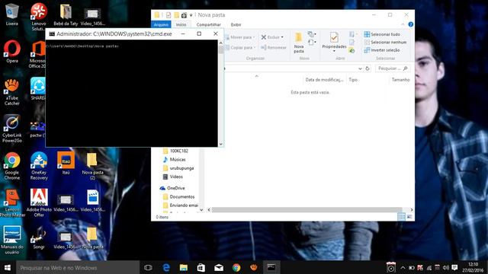Select Documentos under OneDrive
Image resolution: width=488 pixels, height=274 pixels.
pos(178,196)
